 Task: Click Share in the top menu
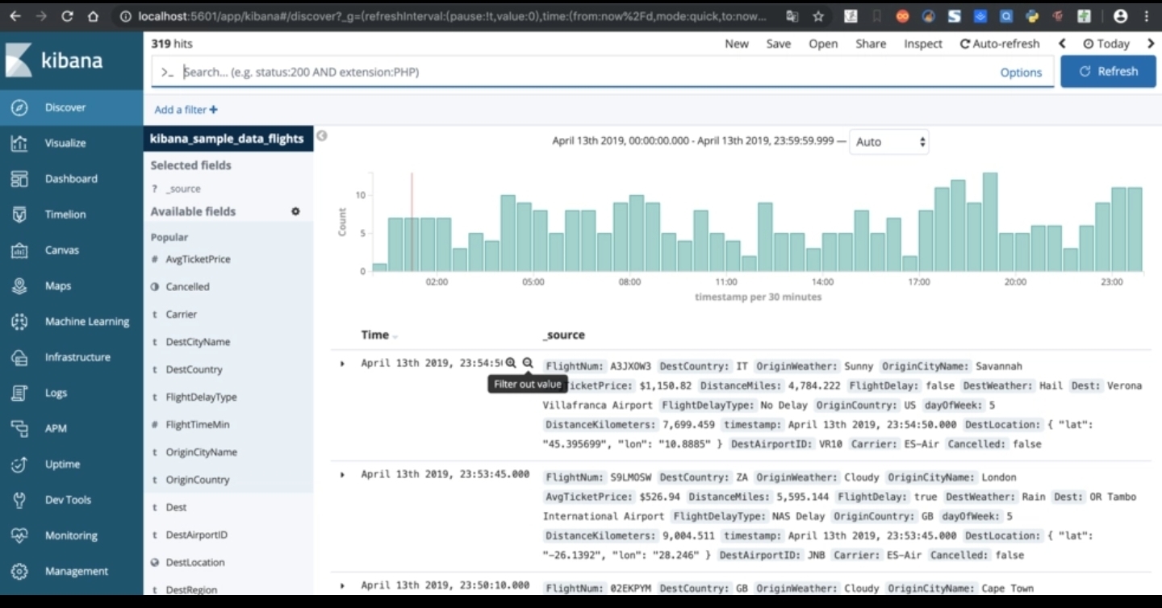(871, 44)
